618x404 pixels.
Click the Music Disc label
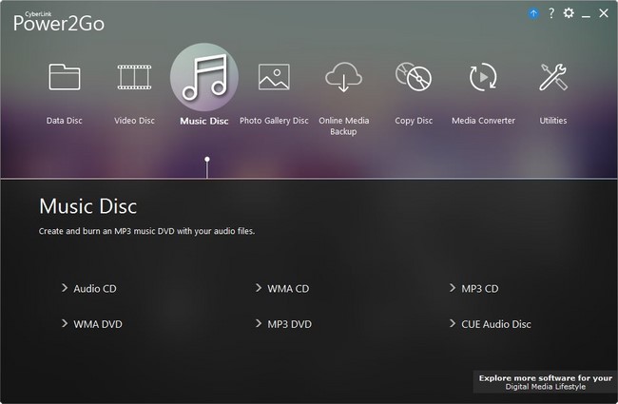pos(204,121)
